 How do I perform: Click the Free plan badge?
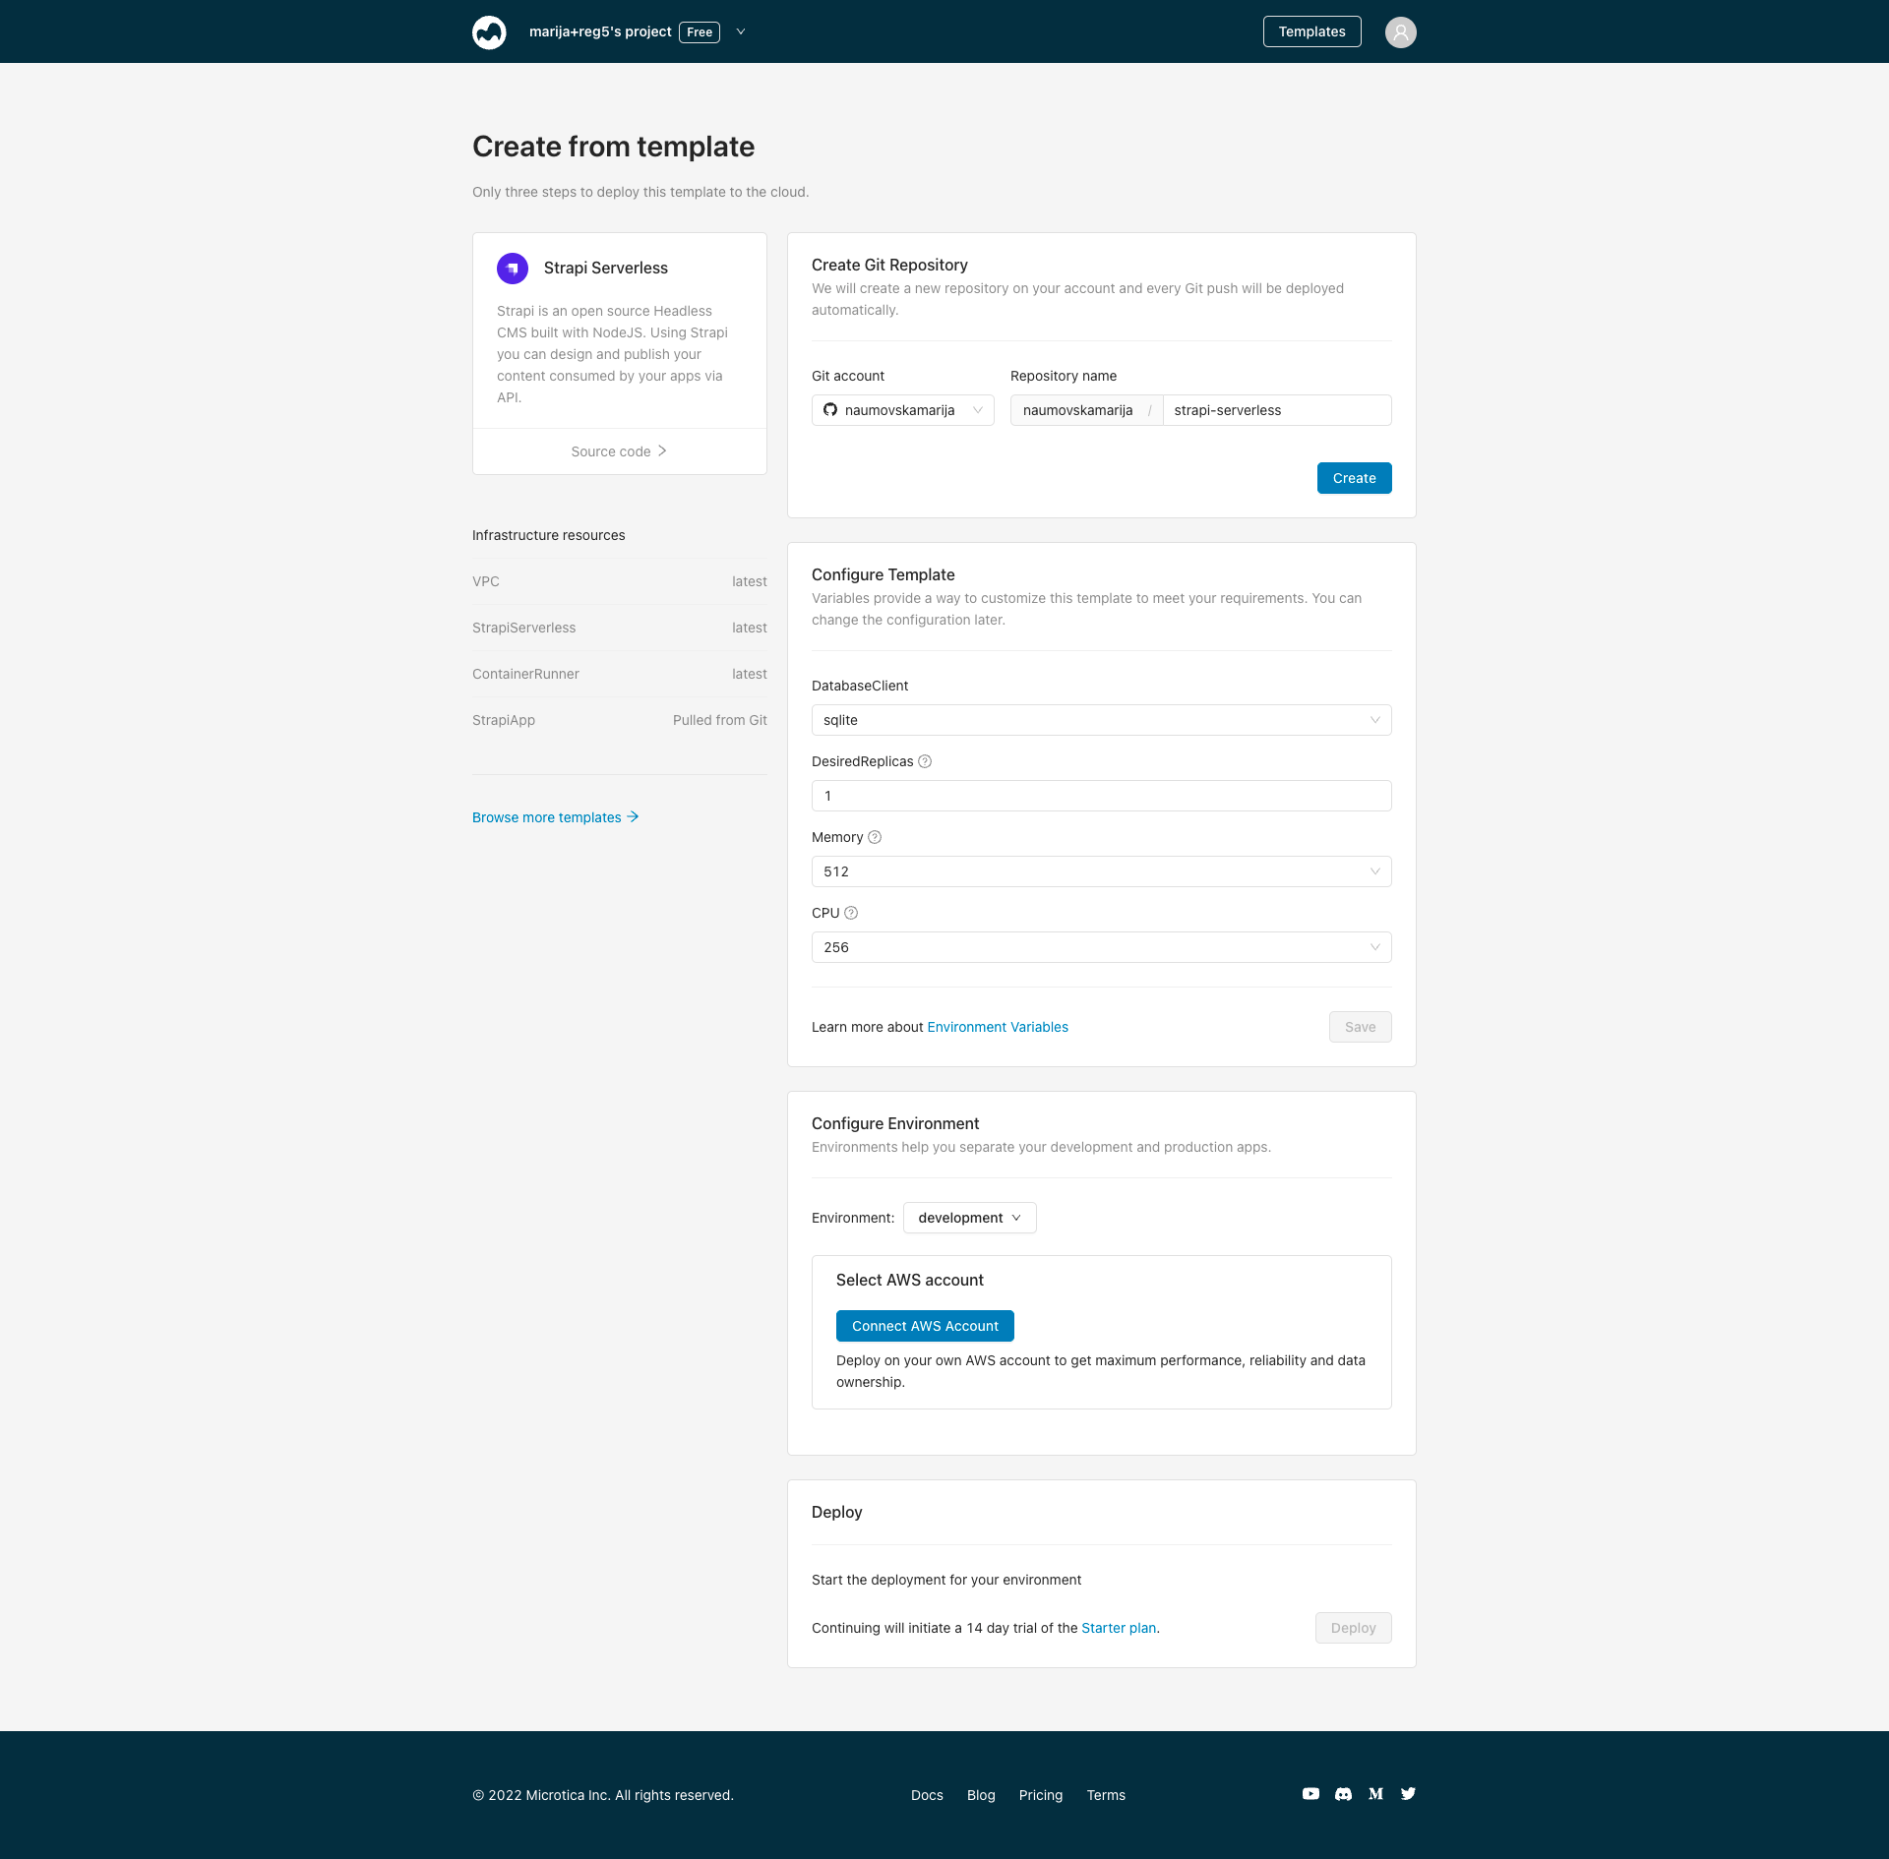tap(700, 31)
